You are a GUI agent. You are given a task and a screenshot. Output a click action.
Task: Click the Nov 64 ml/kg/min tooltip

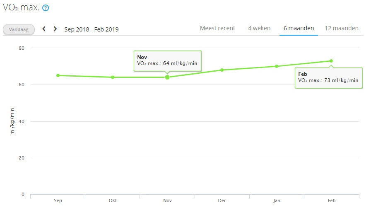[167, 60]
